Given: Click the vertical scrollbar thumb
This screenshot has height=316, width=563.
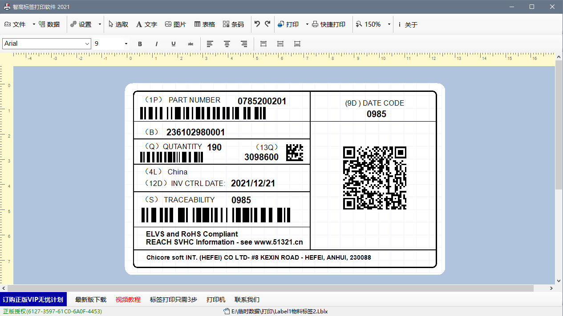Looking at the screenshot, I should point(559,125).
